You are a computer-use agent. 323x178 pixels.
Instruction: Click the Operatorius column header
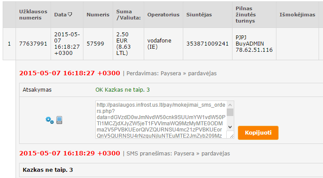point(163,15)
